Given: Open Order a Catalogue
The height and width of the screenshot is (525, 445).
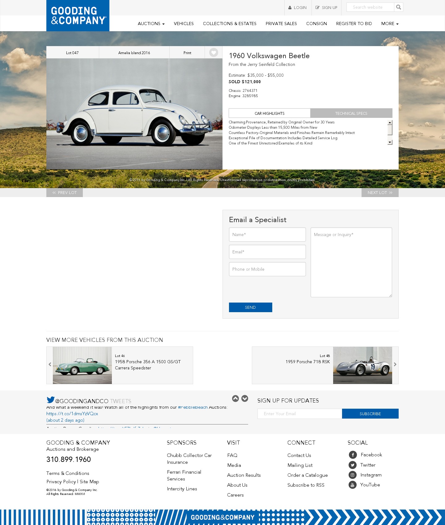Looking at the screenshot, I should coord(307,475).
